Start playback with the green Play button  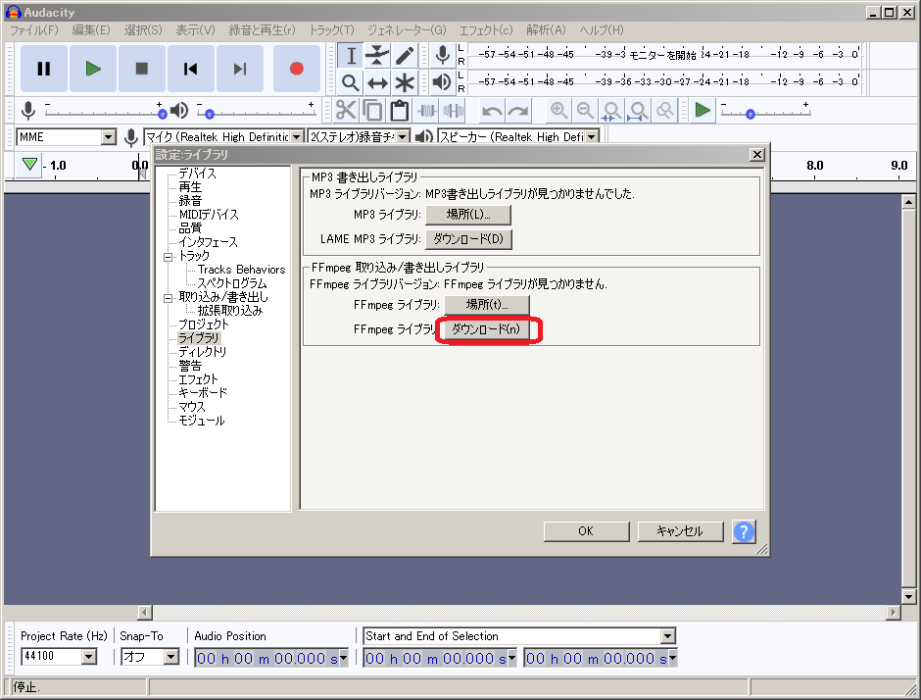[x=93, y=69]
